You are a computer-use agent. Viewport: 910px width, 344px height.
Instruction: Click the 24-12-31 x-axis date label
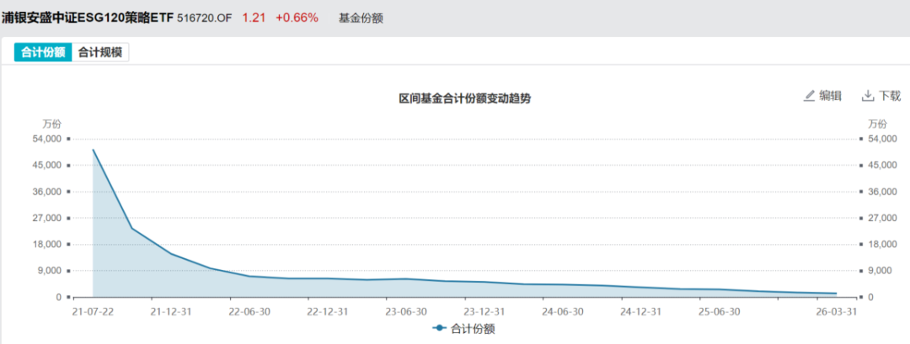pos(641,311)
